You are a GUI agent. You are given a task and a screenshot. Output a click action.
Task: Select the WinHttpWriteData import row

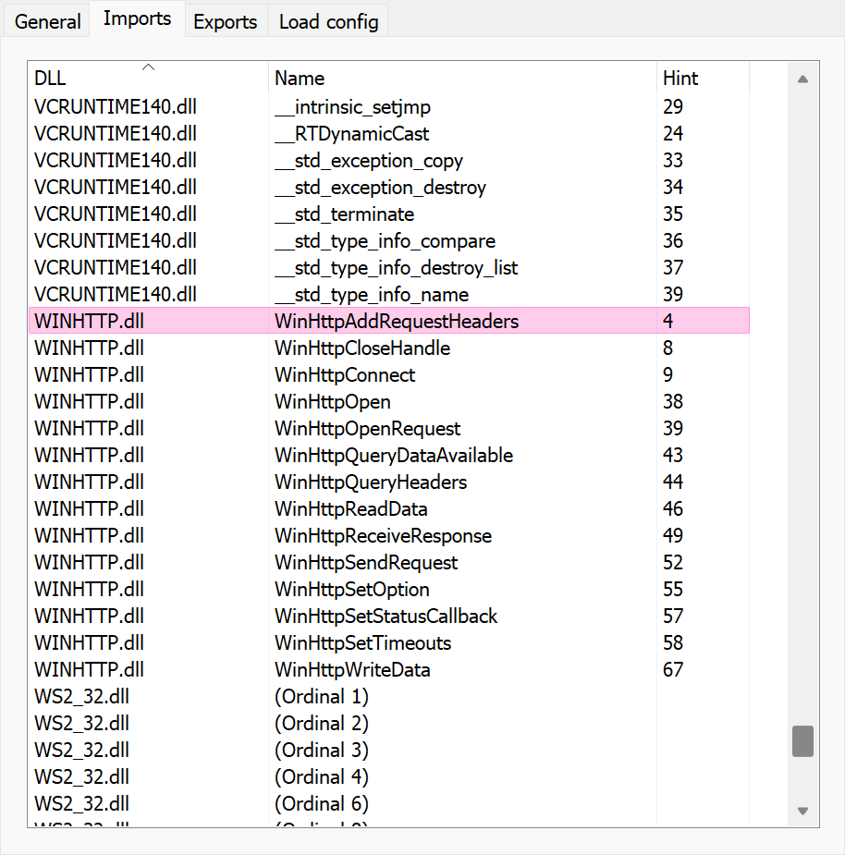tap(352, 669)
